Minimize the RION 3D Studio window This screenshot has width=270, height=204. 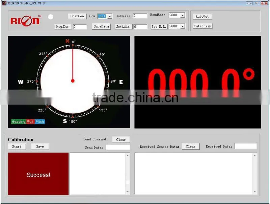[249, 3]
